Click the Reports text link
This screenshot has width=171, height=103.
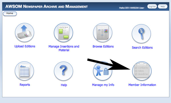[25, 85]
